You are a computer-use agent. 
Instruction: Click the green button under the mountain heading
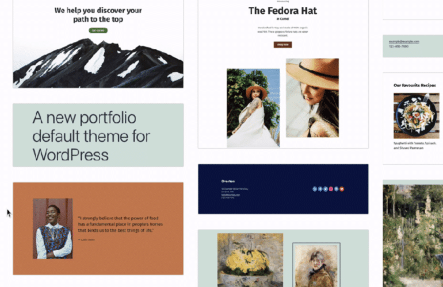coord(98,30)
